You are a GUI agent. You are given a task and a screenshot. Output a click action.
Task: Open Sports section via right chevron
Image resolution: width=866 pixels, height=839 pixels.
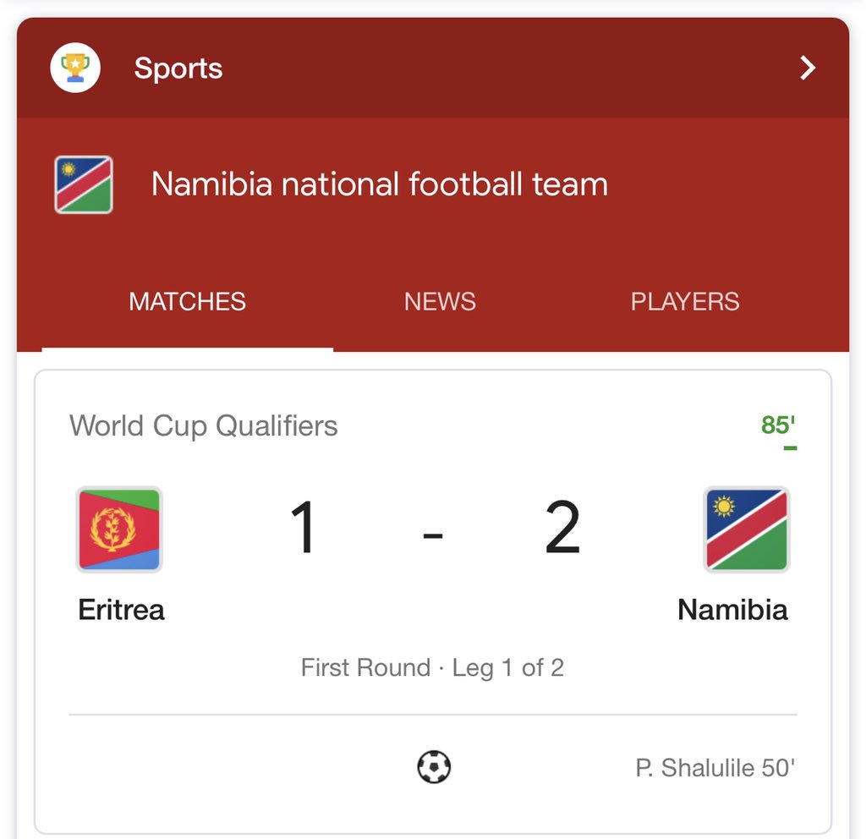pyautogui.click(x=808, y=68)
